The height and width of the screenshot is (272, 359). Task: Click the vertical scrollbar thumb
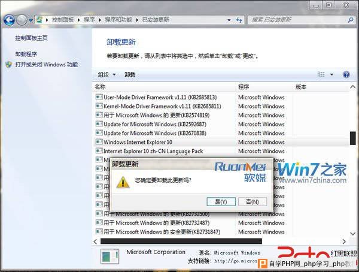click(x=352, y=138)
